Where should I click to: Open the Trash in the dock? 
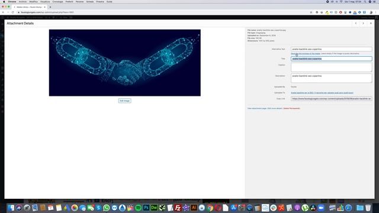click(x=368, y=208)
